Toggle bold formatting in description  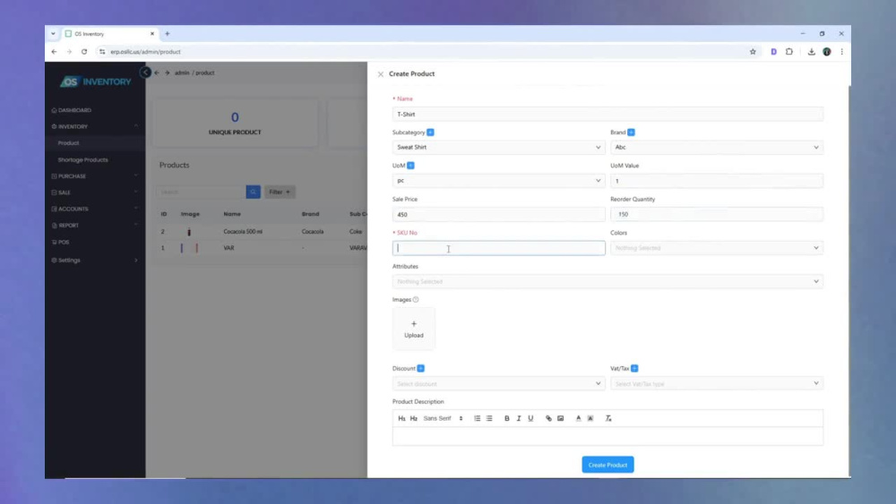[507, 418]
